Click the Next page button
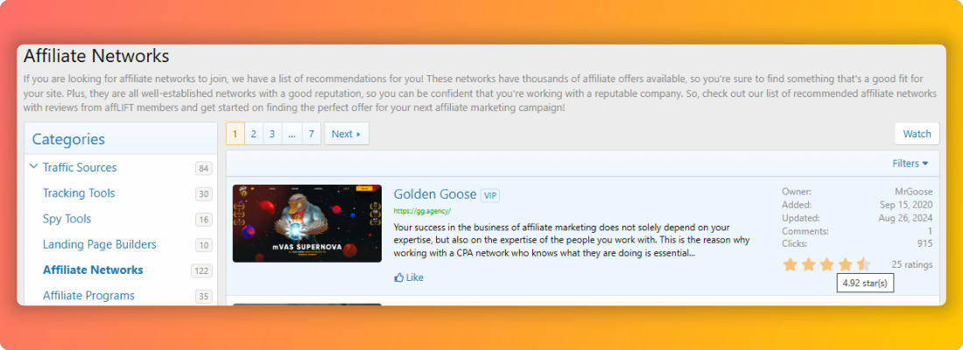The height and width of the screenshot is (350, 963). (x=347, y=134)
